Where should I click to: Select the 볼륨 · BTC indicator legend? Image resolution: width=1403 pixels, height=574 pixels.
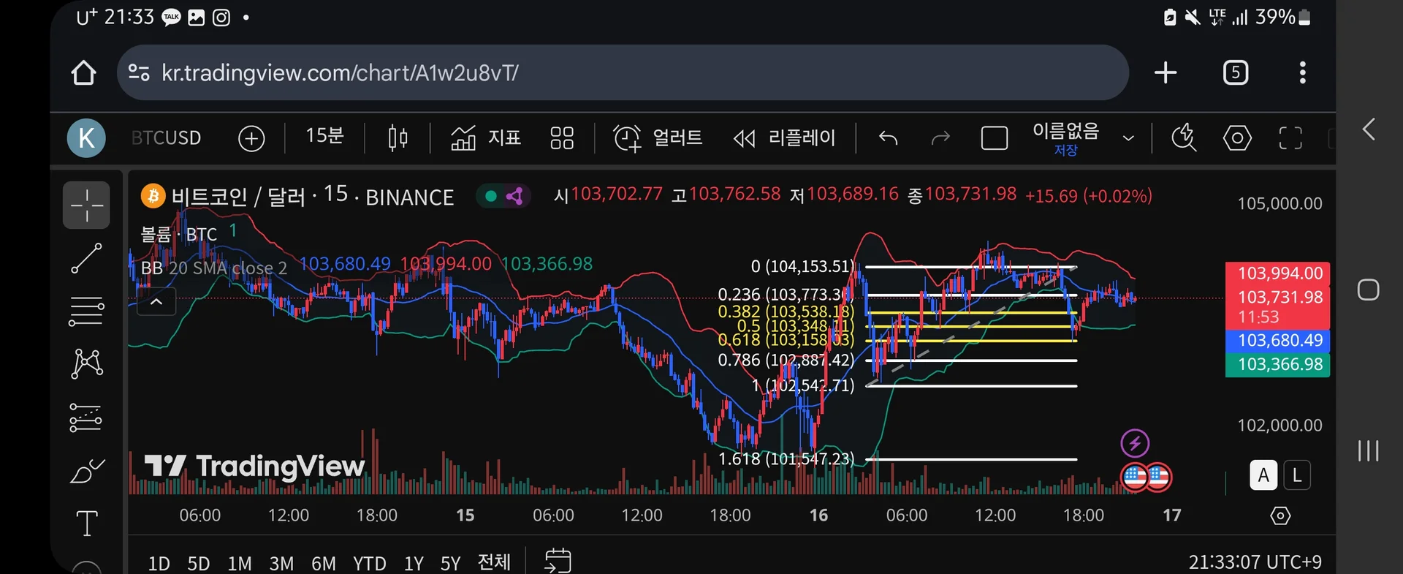tap(179, 234)
